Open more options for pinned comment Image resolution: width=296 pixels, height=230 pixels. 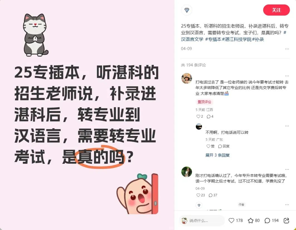[x=287, y=76]
